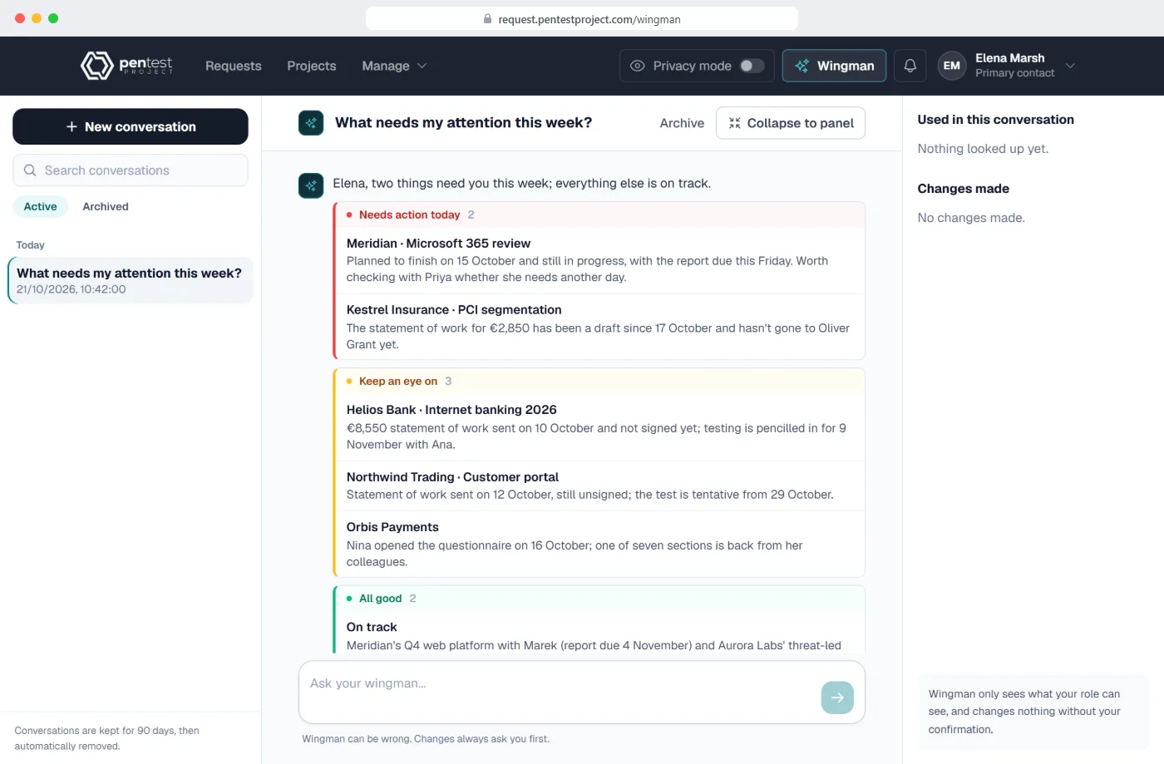Expand the Manage dropdown menu
The image size is (1164, 764).
pyautogui.click(x=394, y=66)
